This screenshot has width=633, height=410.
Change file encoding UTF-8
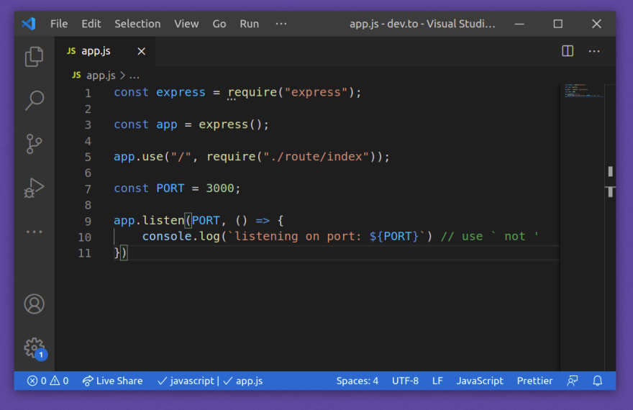405,381
